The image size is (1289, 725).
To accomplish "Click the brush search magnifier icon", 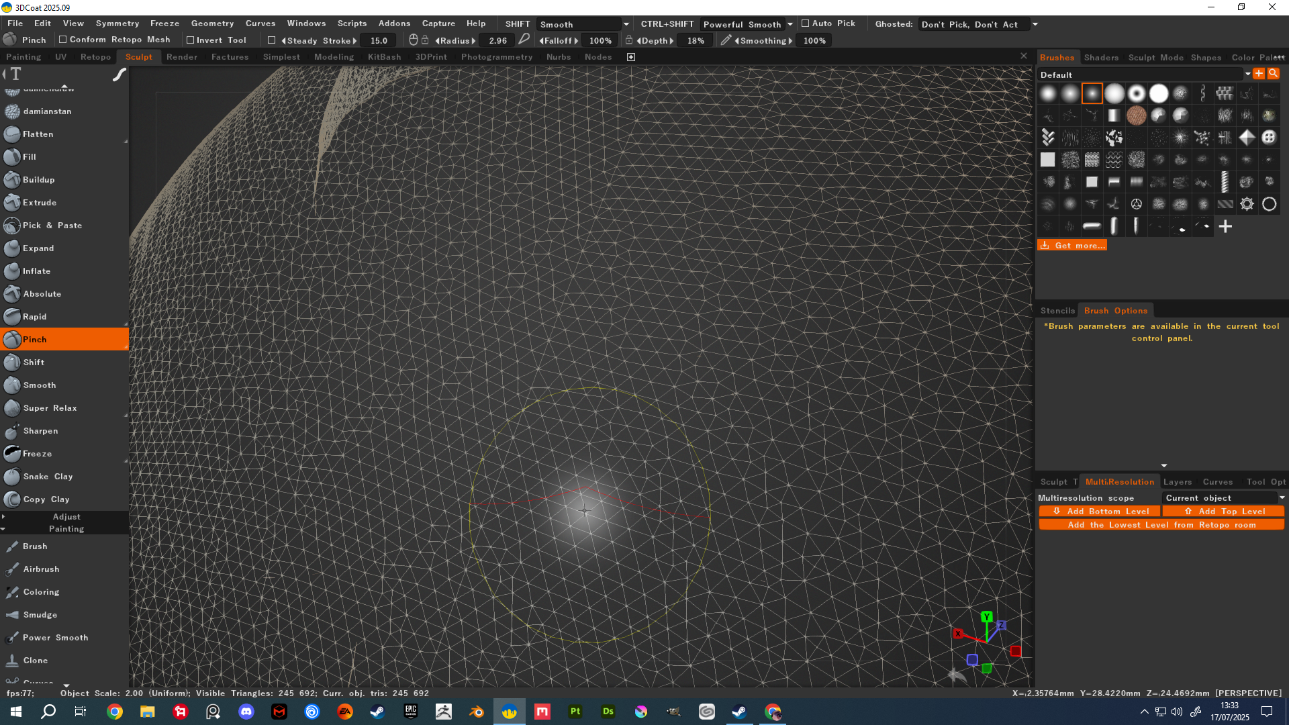I will (1273, 74).
